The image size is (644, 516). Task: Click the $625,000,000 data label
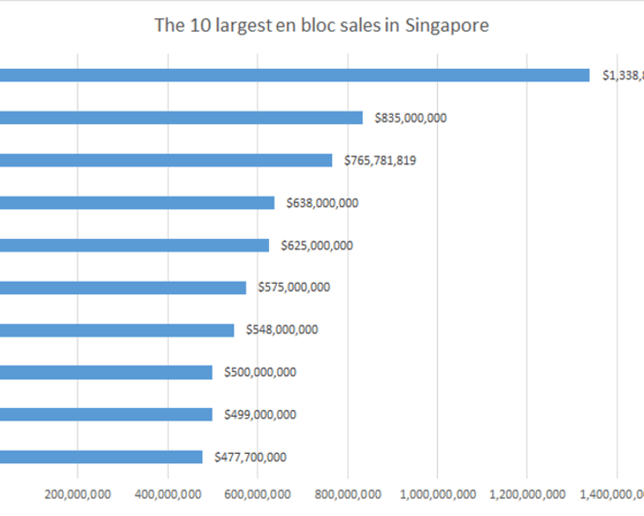(316, 245)
